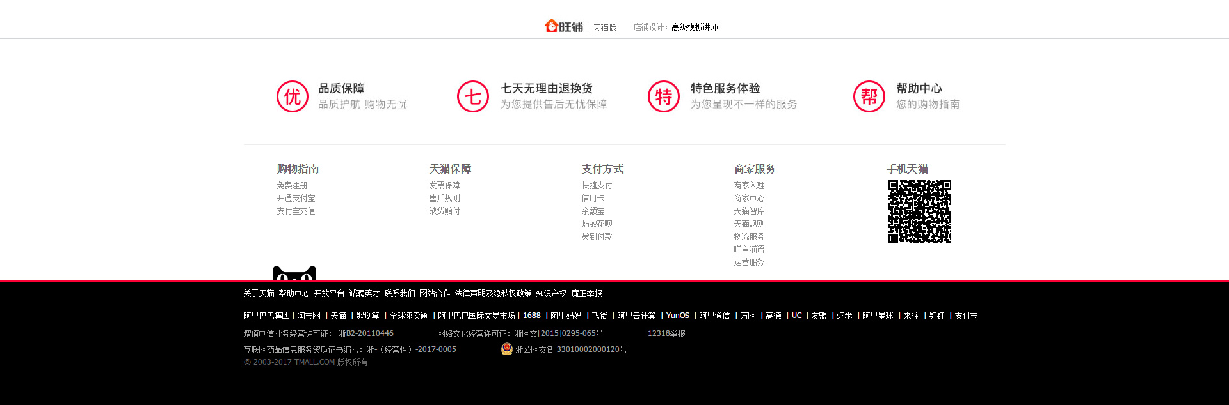Click the red 帮 help center icon

869,96
